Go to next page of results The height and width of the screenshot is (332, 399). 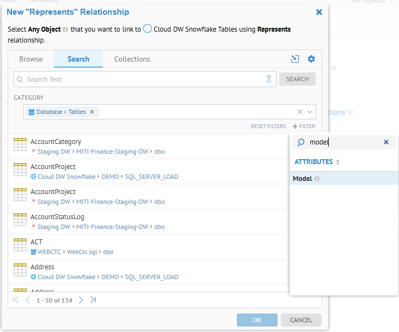[x=81, y=300]
